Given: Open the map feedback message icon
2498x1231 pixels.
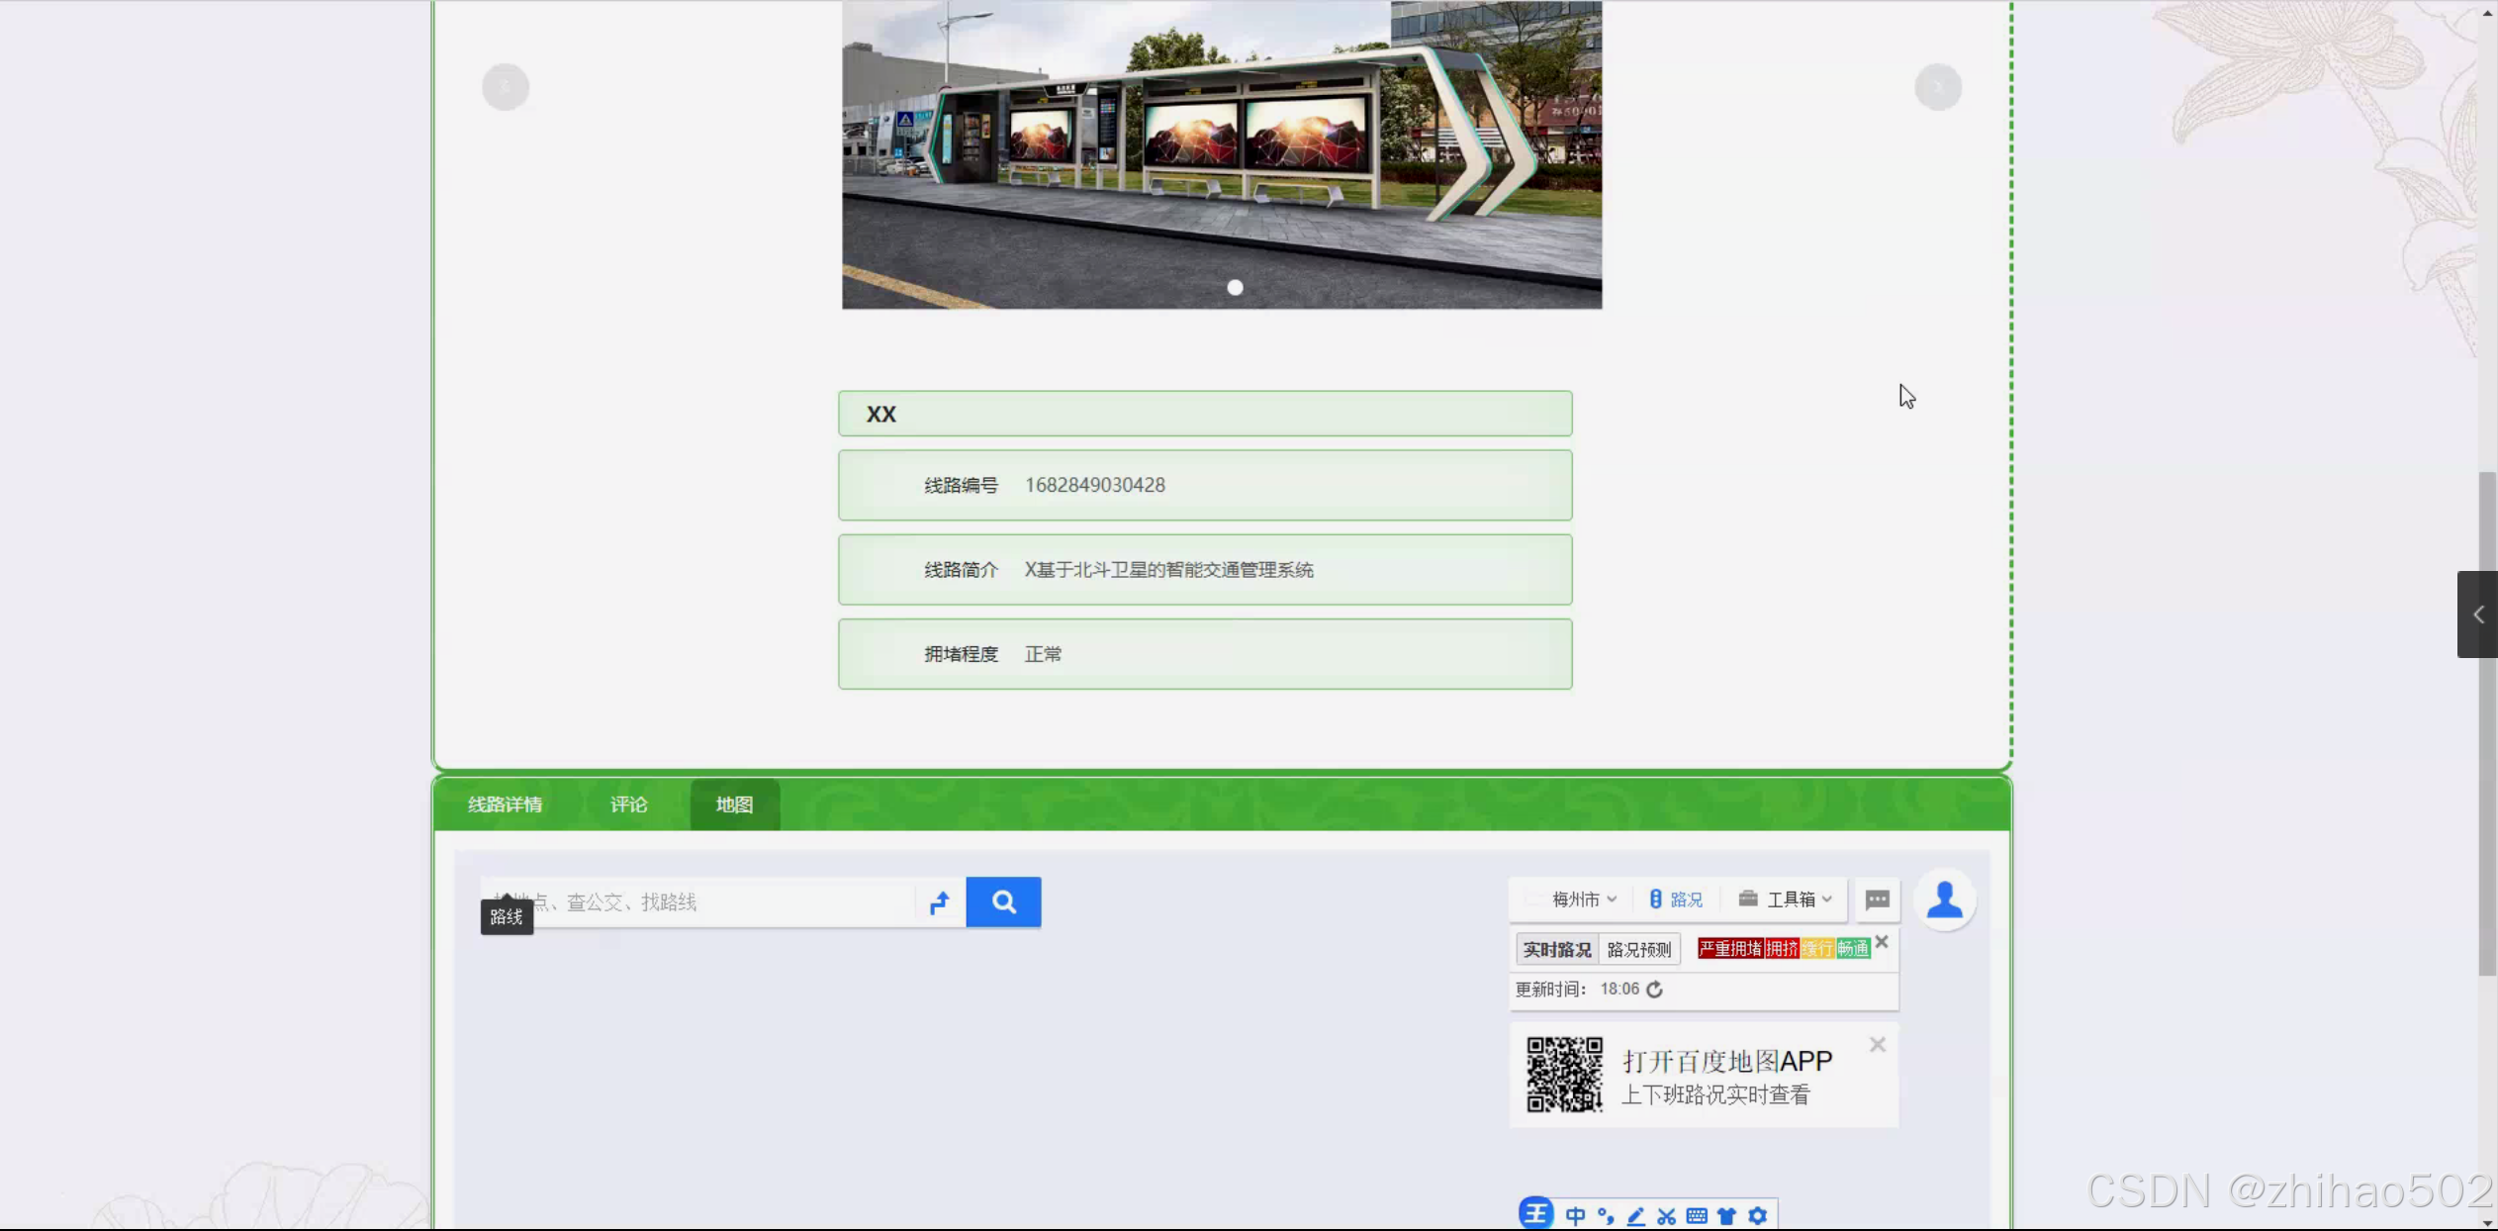Looking at the screenshot, I should pyautogui.click(x=1877, y=900).
